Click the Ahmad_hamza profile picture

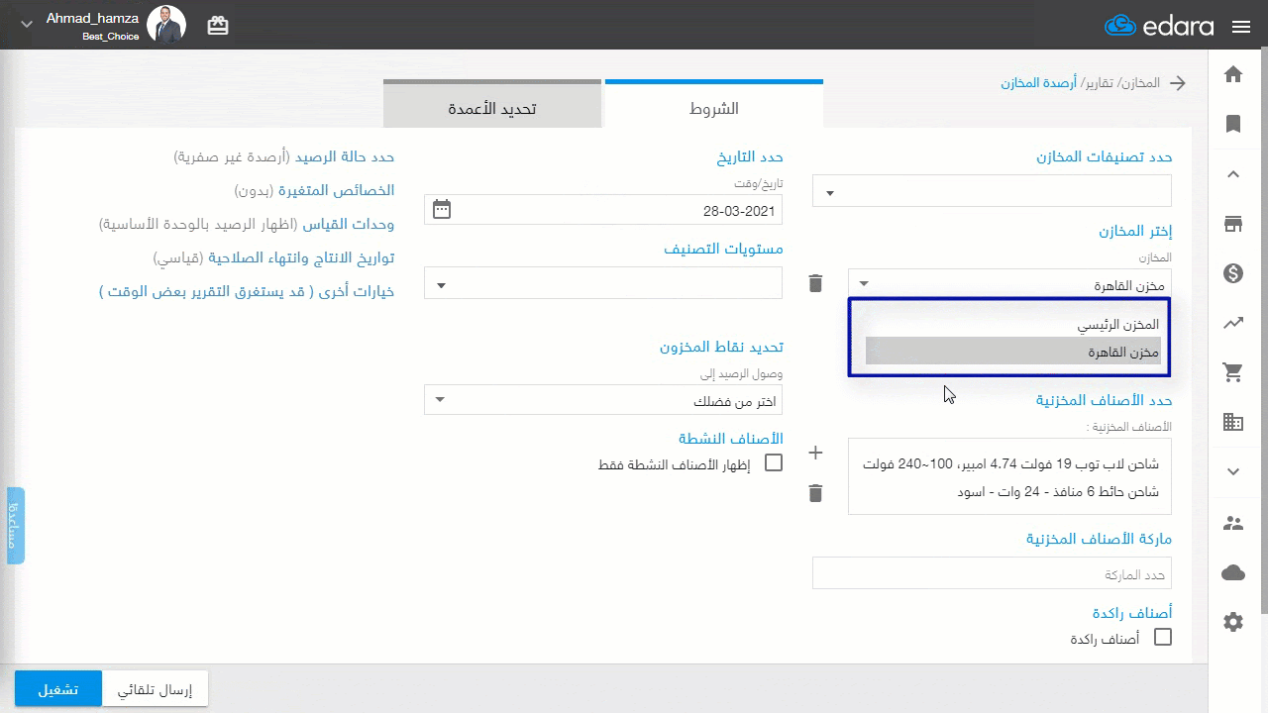(165, 25)
